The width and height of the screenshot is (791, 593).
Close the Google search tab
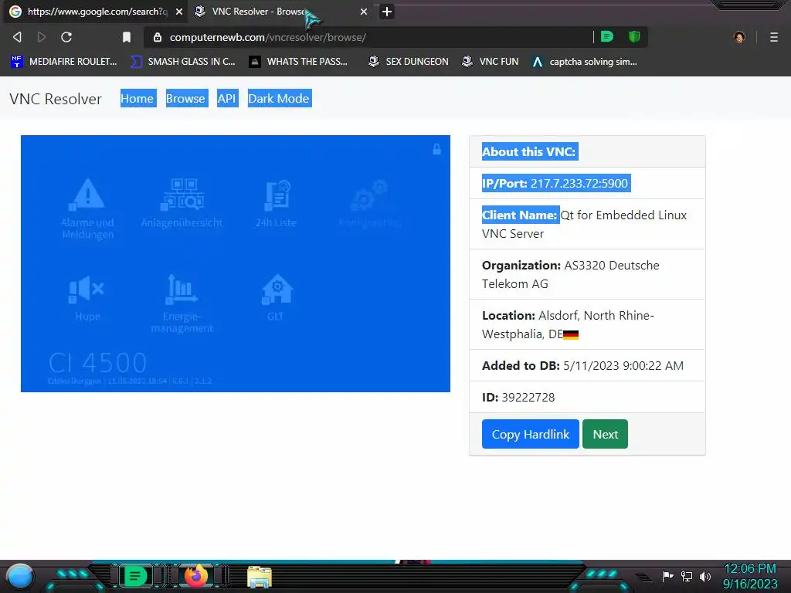(x=179, y=12)
